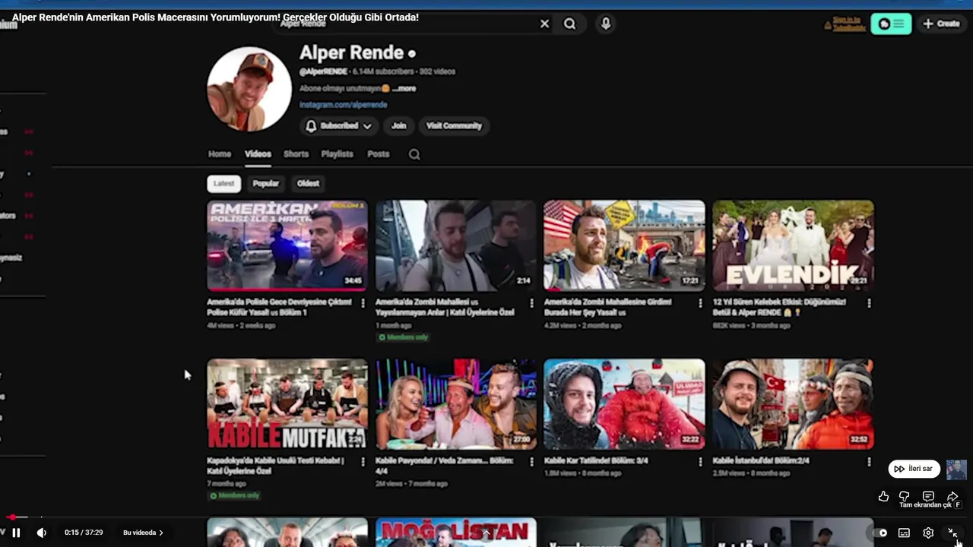Open the Subscribed notification dropdown

(x=338, y=126)
